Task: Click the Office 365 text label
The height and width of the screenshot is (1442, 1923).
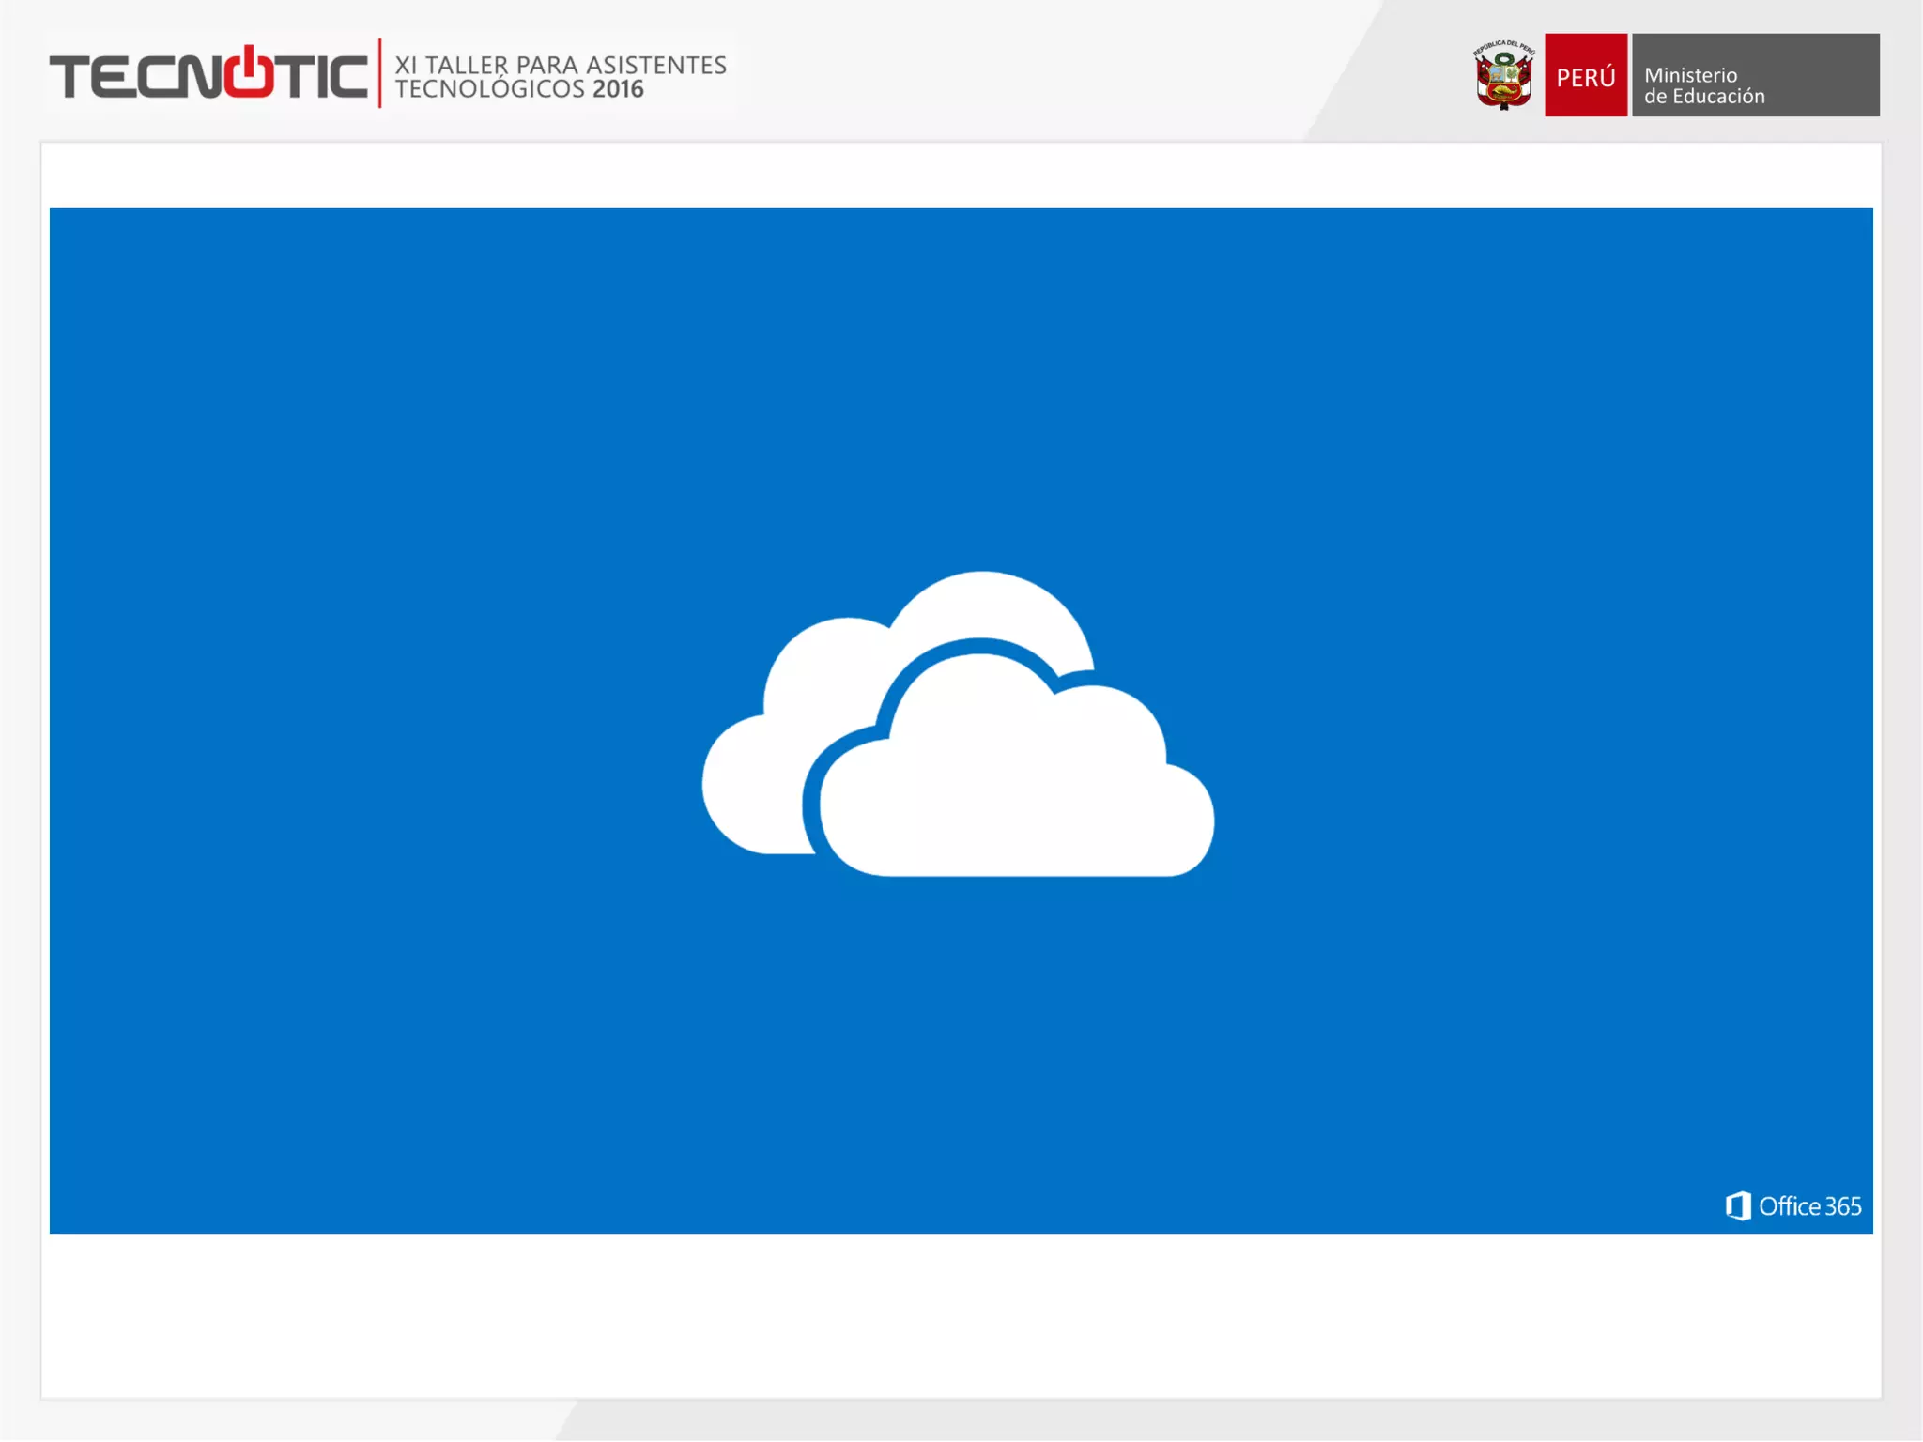Action: pos(1809,1206)
